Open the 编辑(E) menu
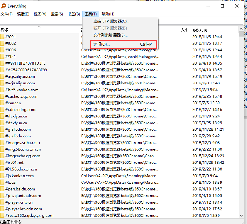Screen dimensions: 247x224 (x=23, y=14)
